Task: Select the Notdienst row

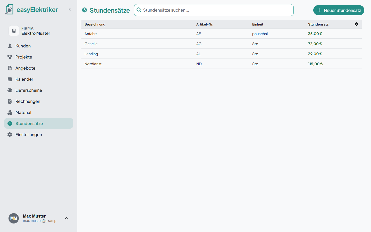Action: (x=222, y=64)
